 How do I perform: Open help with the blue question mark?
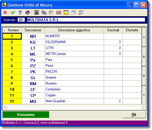[20, 13]
